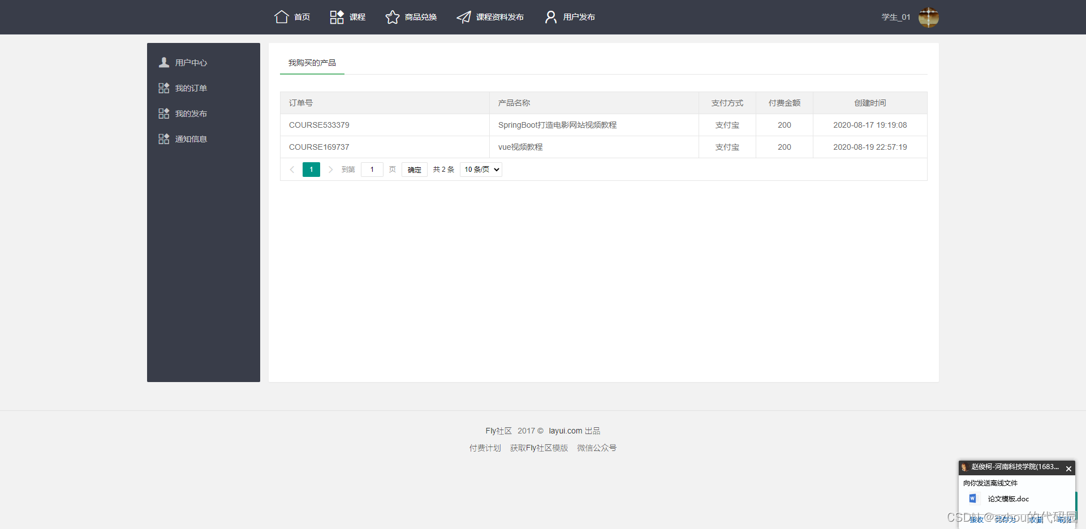
Task: Click the star icon for 商品兑换
Action: click(393, 17)
